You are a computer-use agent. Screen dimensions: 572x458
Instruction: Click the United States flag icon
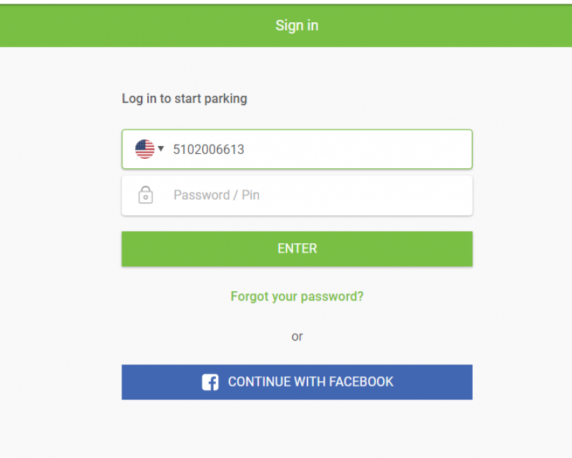tap(144, 149)
